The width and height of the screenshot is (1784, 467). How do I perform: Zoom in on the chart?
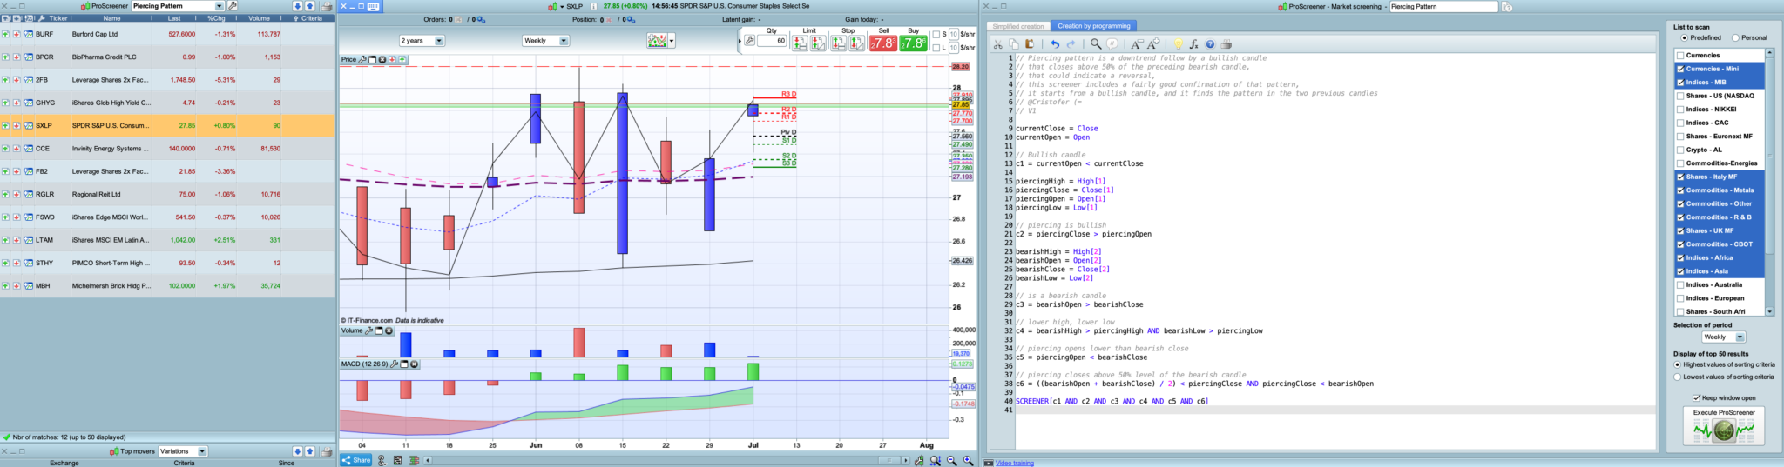(968, 460)
